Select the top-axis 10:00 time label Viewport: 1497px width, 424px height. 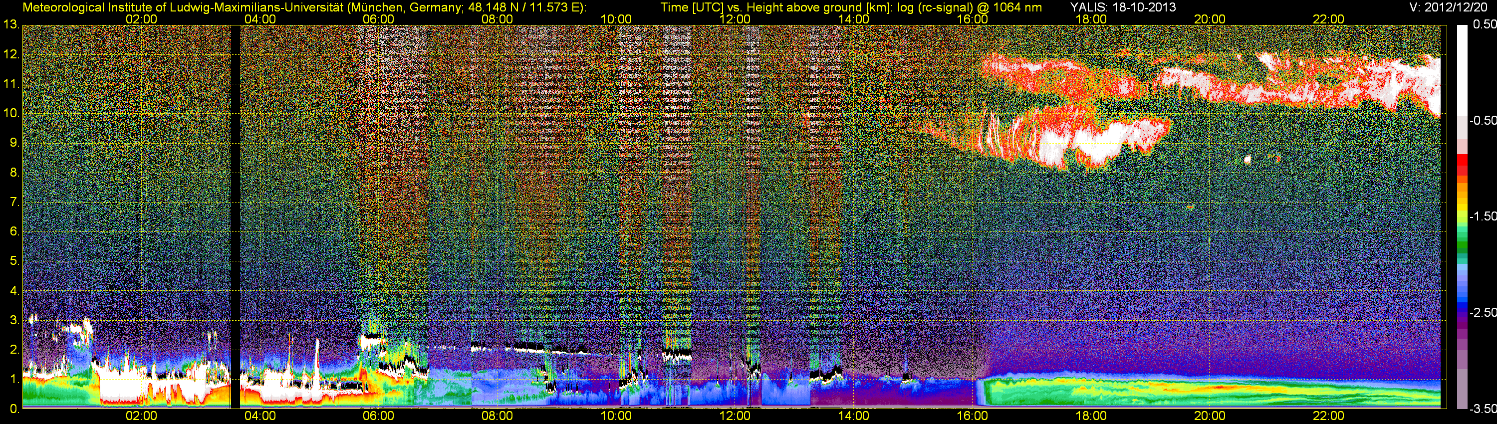tap(616, 19)
